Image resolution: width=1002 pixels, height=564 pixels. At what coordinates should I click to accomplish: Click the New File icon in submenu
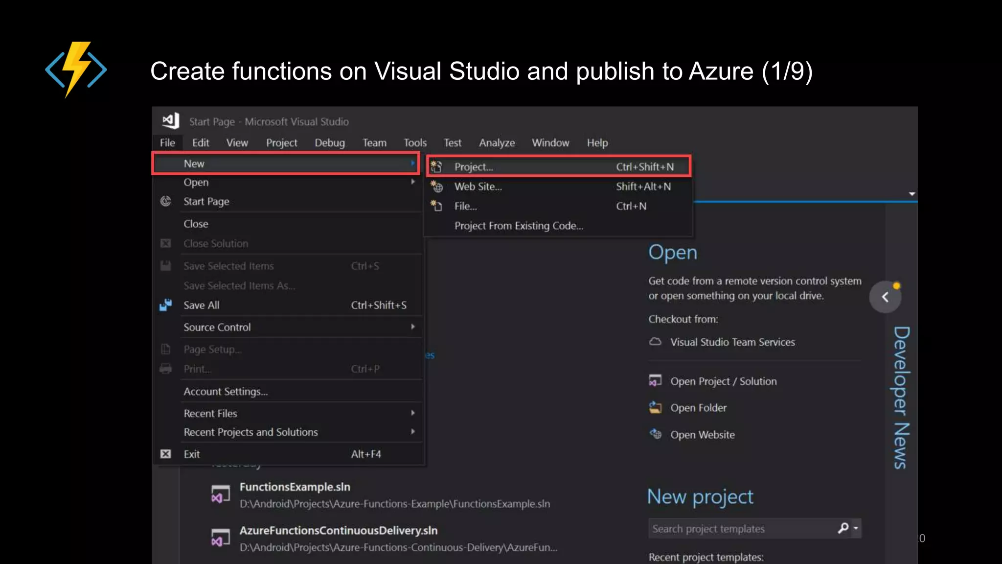[x=436, y=206]
